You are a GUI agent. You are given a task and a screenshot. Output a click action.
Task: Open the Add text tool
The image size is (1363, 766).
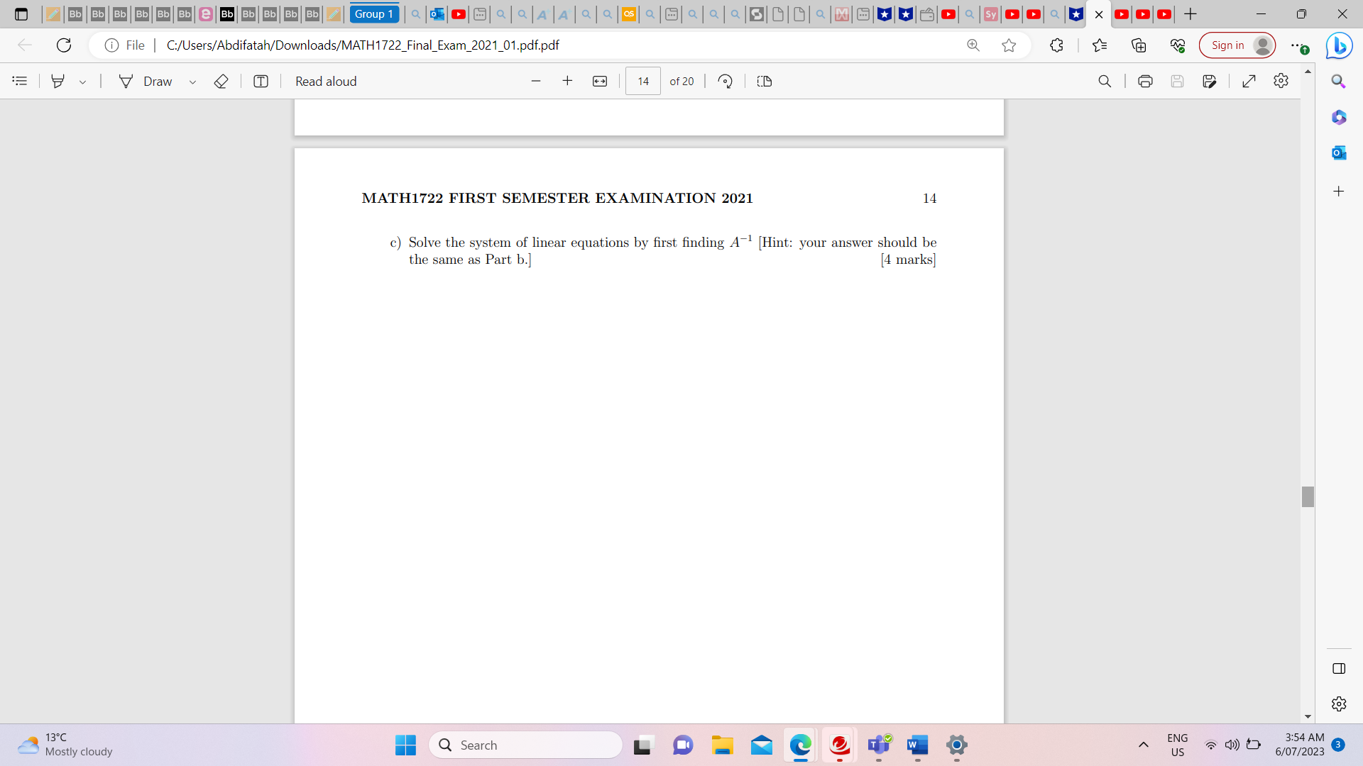pyautogui.click(x=261, y=81)
